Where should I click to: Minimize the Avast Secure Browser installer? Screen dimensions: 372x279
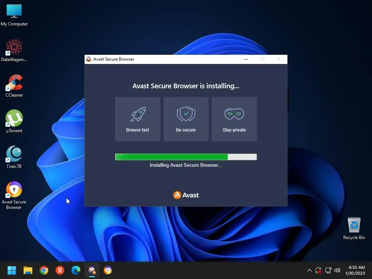[x=246, y=59]
